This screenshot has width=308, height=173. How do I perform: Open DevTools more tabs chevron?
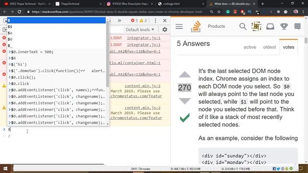pyautogui.click(x=119, y=21)
